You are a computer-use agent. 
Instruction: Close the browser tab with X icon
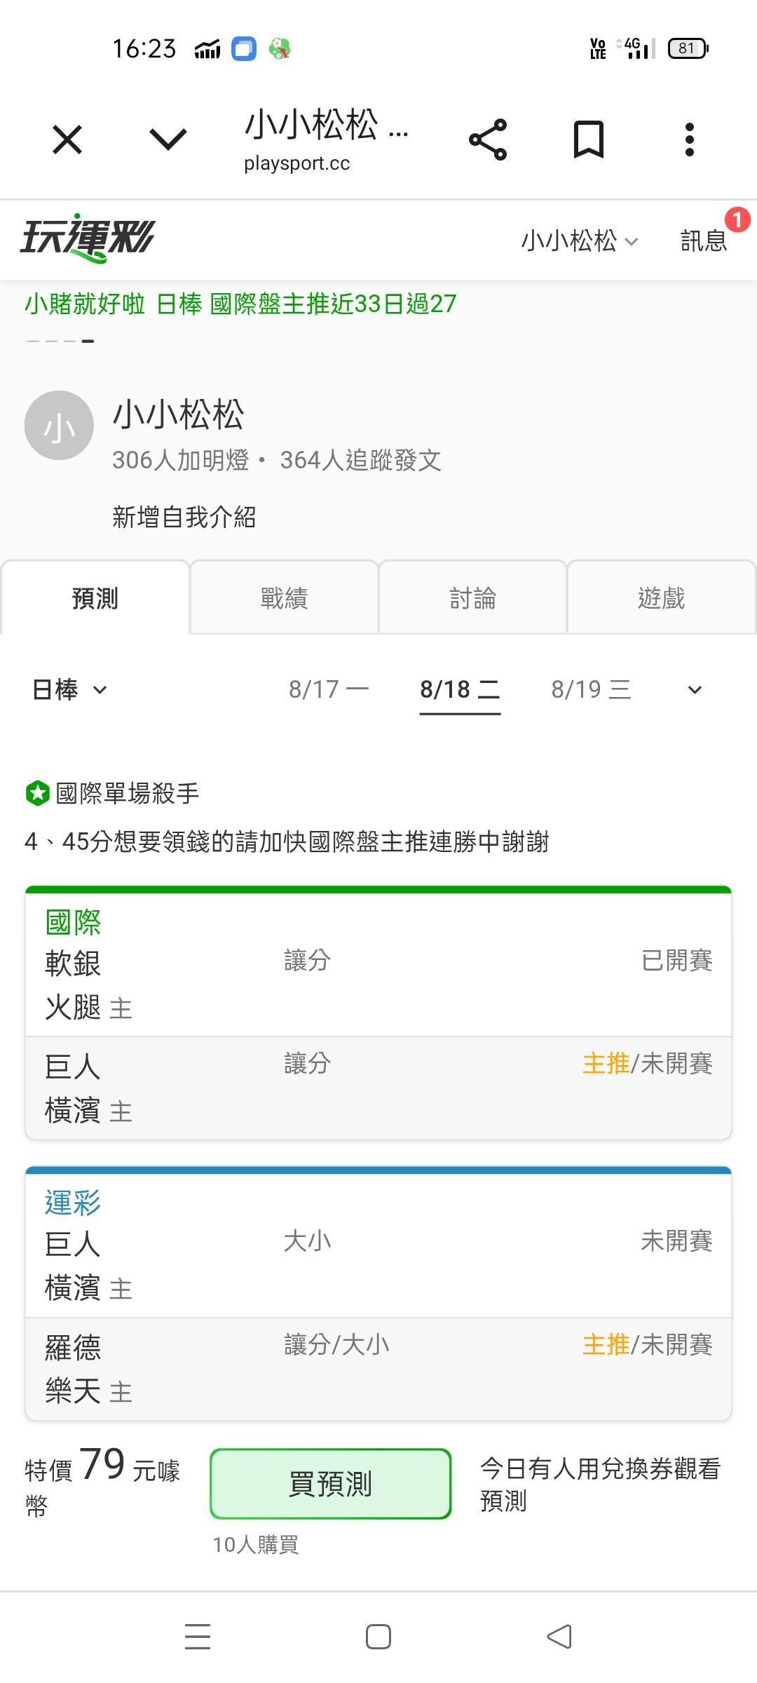pyautogui.click(x=67, y=140)
